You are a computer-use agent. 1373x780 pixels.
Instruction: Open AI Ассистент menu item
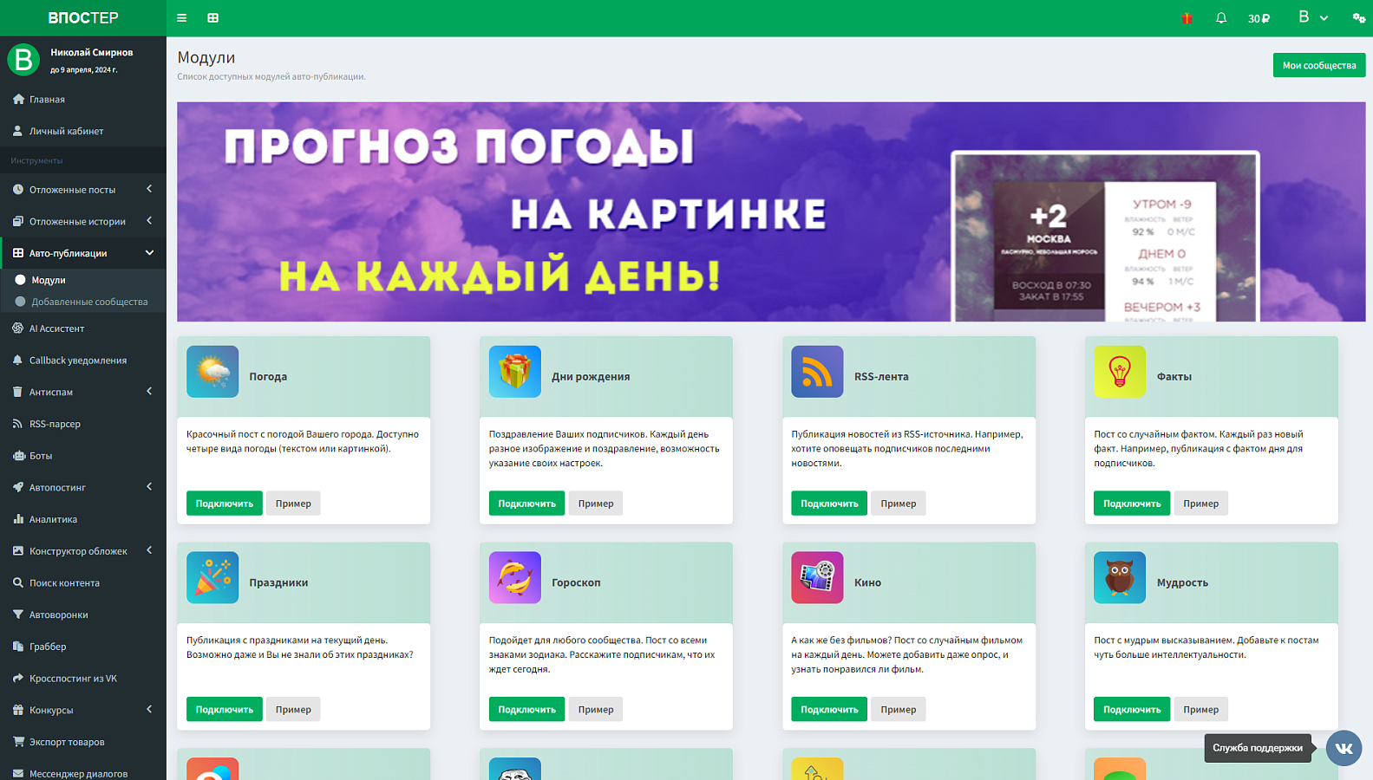(x=83, y=328)
